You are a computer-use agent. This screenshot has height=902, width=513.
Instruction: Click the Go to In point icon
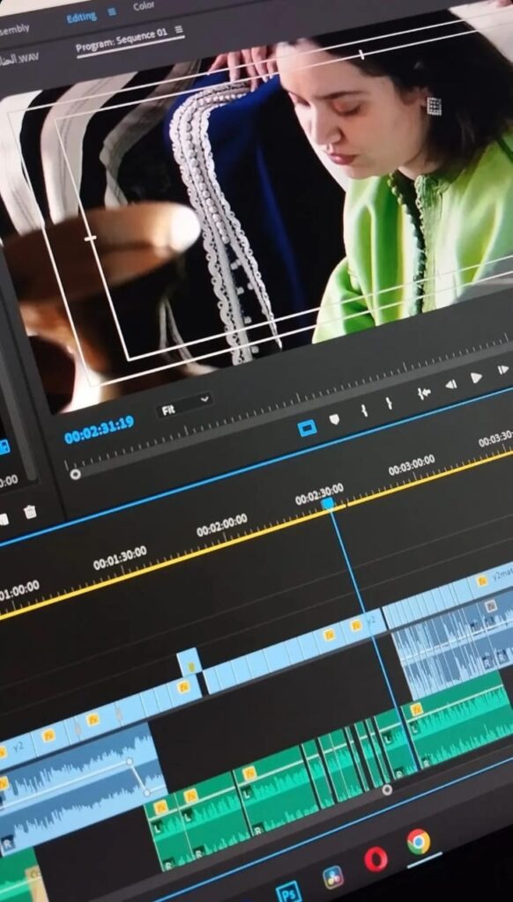point(424,393)
